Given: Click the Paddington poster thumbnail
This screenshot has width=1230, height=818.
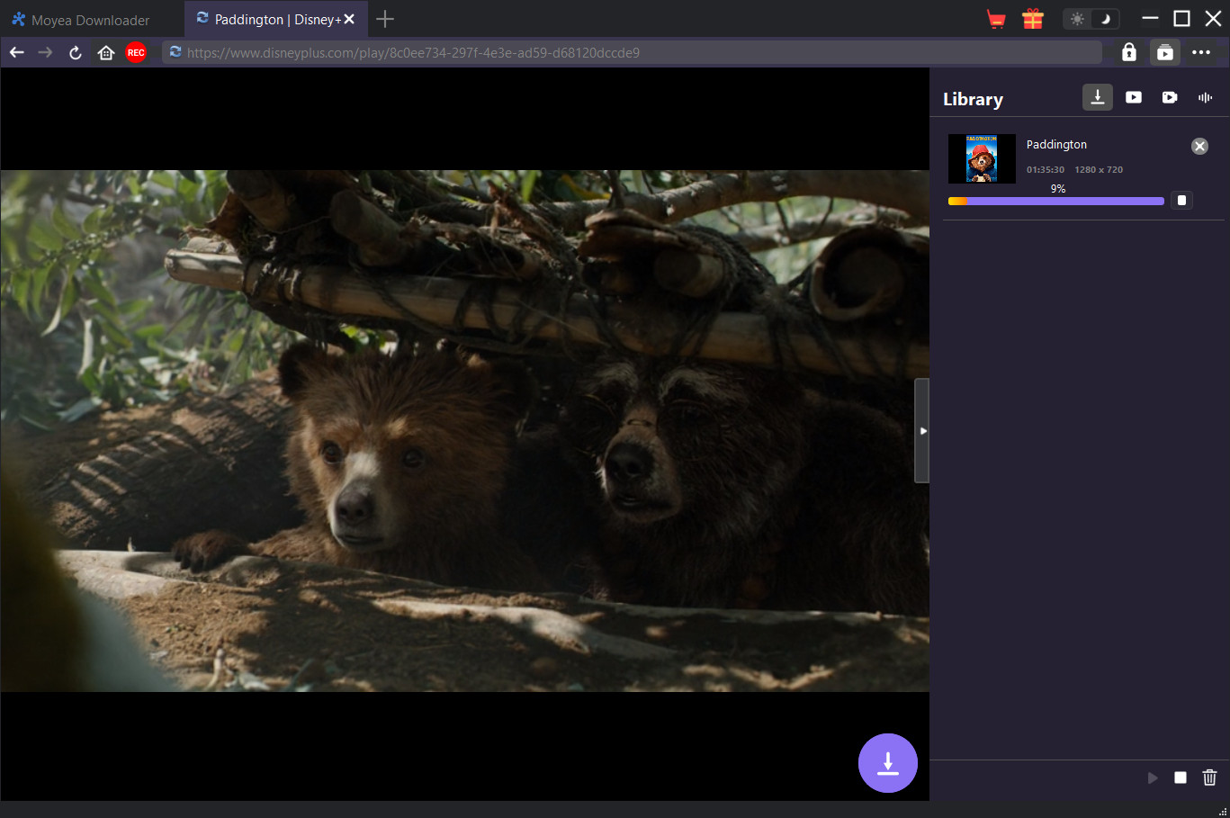Looking at the screenshot, I should (x=982, y=158).
